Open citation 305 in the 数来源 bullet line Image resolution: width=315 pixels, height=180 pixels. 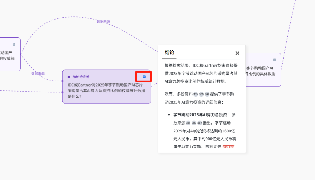(x=188, y=123)
